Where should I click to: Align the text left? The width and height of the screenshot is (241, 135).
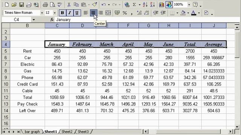click(85, 13)
